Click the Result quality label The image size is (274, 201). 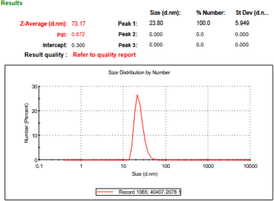[x=46, y=55]
